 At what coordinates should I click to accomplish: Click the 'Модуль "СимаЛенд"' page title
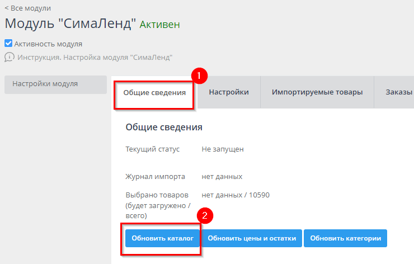pyautogui.click(x=70, y=24)
